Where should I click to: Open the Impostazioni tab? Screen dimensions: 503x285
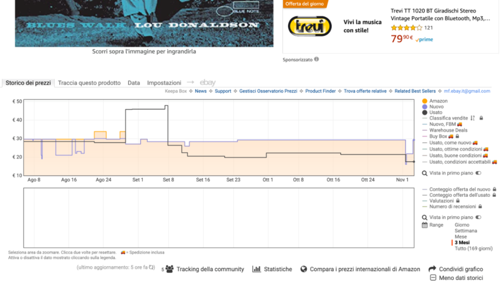pyautogui.click(x=164, y=83)
